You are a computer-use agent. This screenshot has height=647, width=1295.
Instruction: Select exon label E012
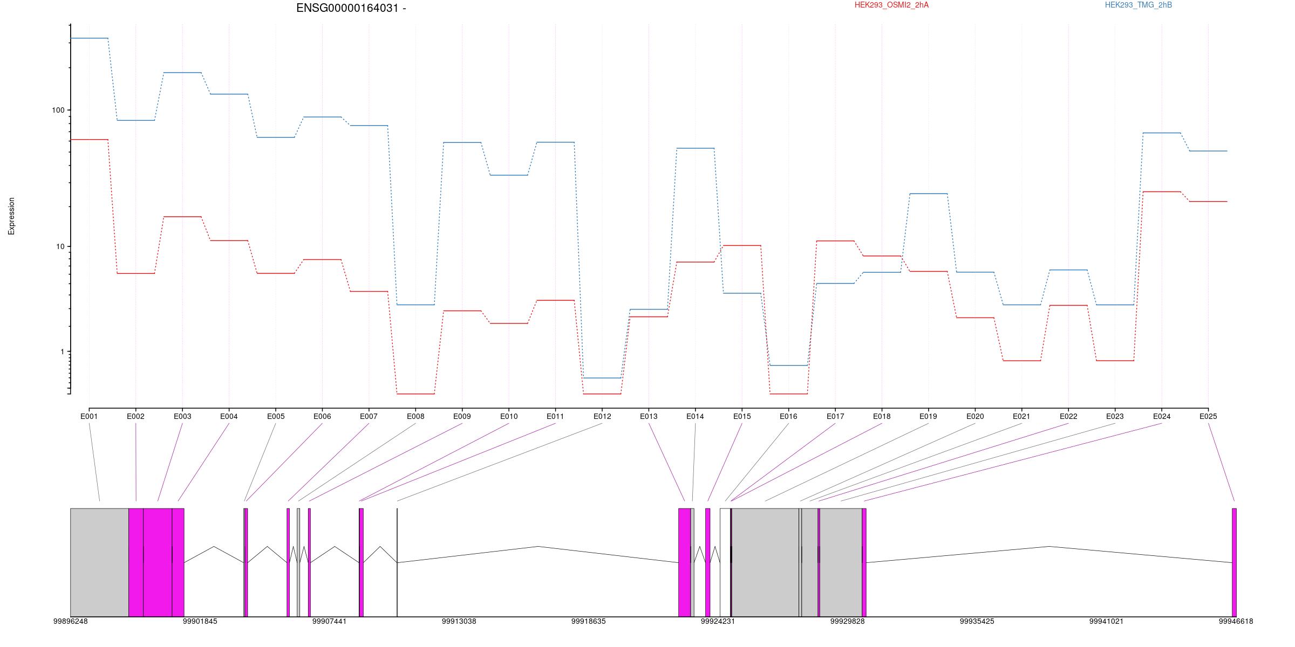(602, 416)
